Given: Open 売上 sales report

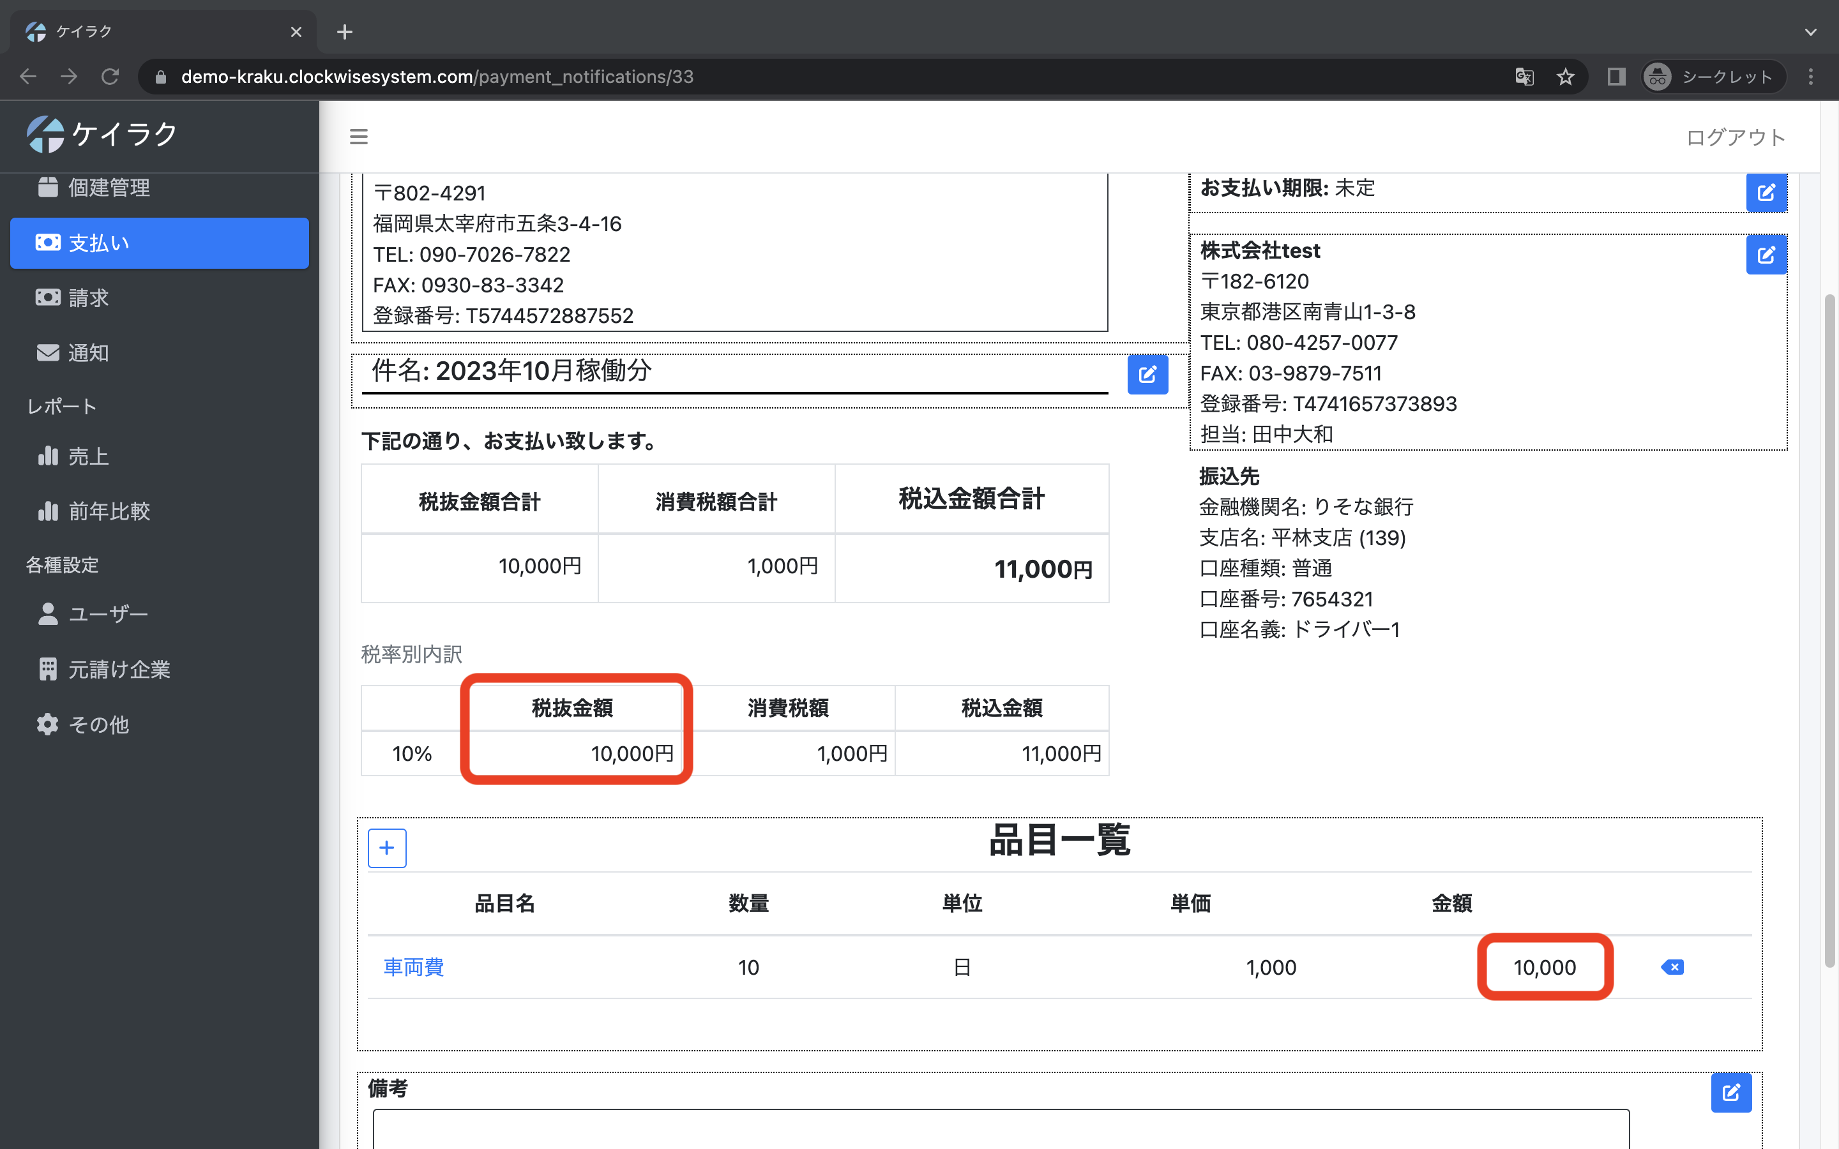Looking at the screenshot, I should [88, 456].
